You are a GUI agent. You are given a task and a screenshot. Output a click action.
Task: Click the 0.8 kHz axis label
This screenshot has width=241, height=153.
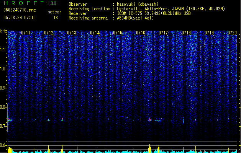(x=3, y=107)
